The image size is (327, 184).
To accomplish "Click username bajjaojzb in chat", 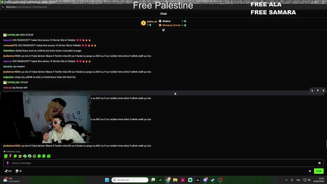I will 8,77.
